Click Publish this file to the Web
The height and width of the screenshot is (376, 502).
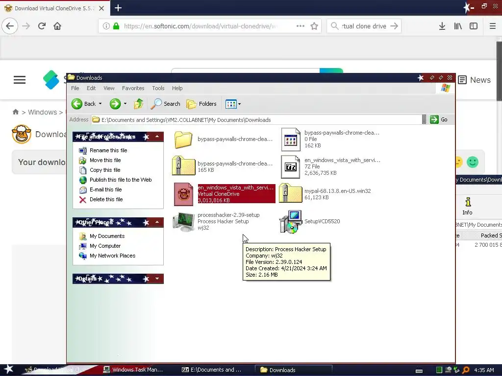[121, 180]
